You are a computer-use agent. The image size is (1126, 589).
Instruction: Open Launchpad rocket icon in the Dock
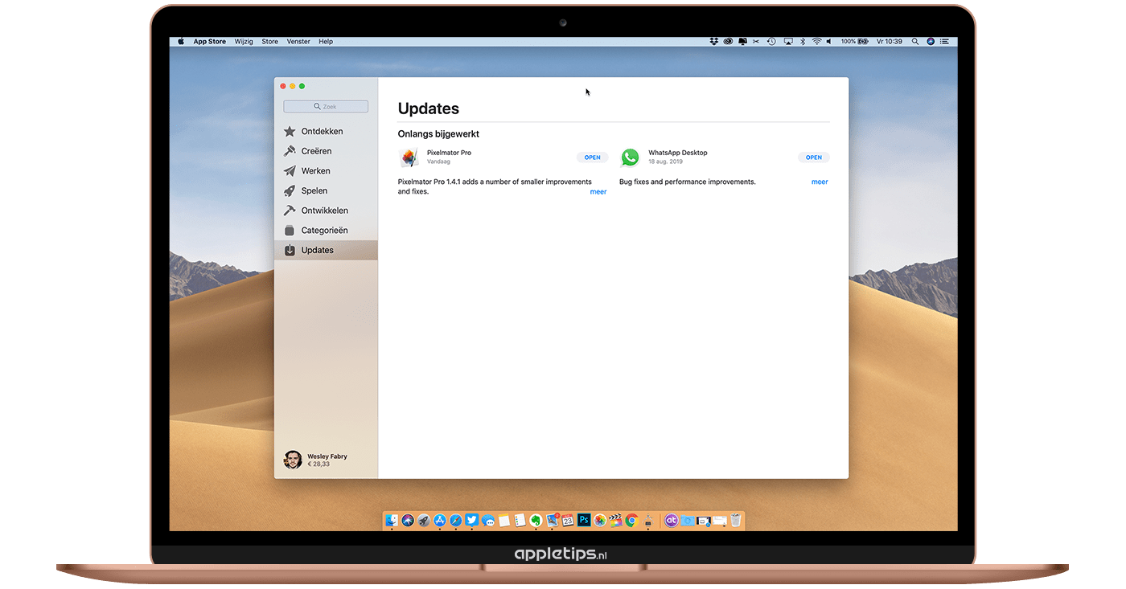(x=424, y=521)
